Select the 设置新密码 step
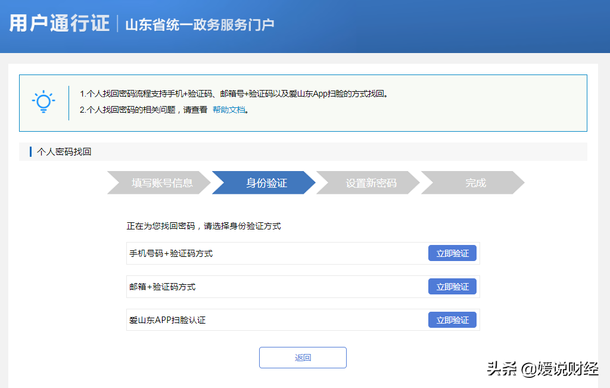The image size is (610, 388). [x=368, y=182]
